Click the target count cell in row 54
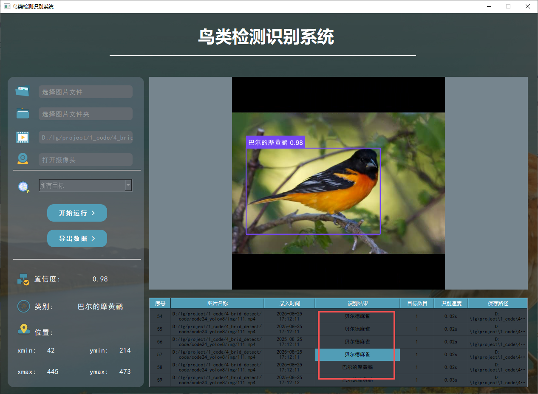The width and height of the screenshot is (538, 394). pyautogui.click(x=417, y=316)
